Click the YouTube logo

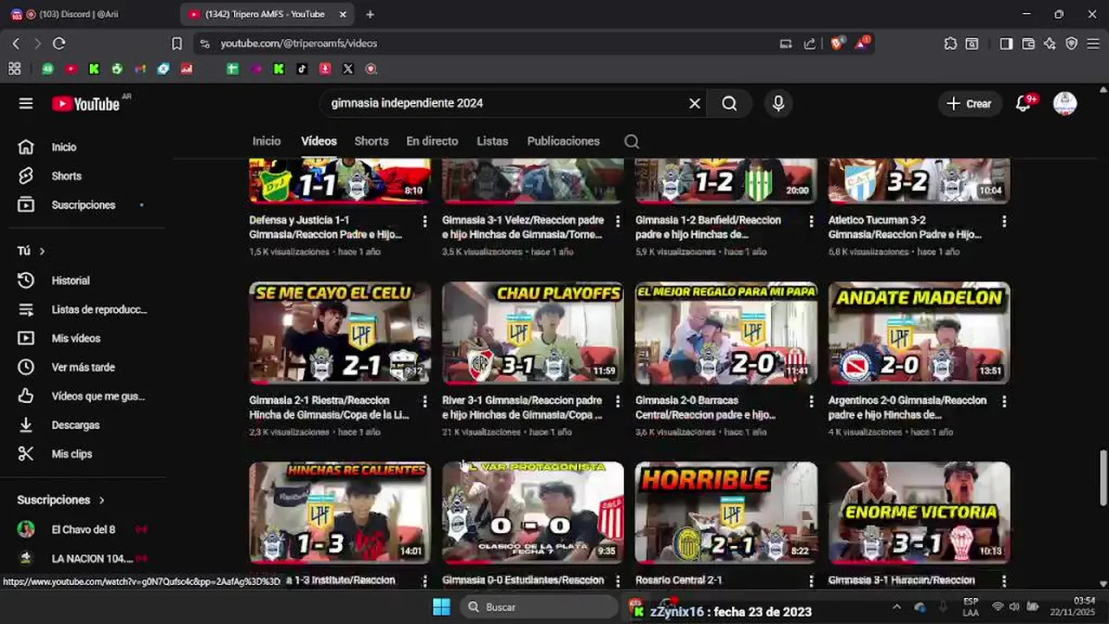85,103
